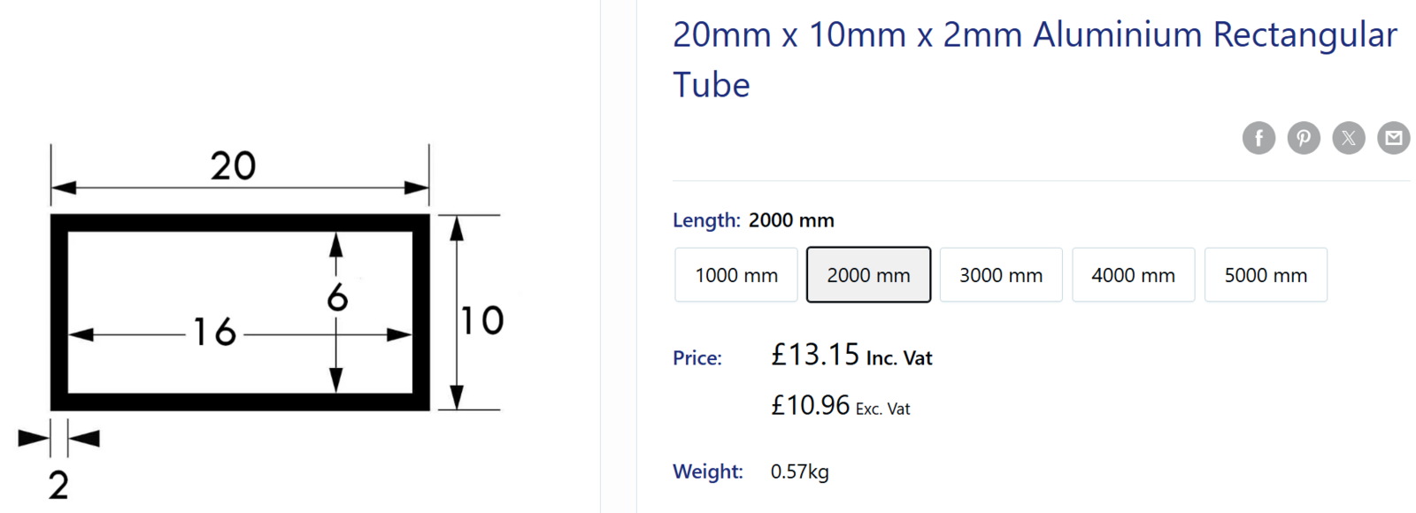Click the 0.57kg weight value
Screen dimensions: 1416x513
(799, 471)
